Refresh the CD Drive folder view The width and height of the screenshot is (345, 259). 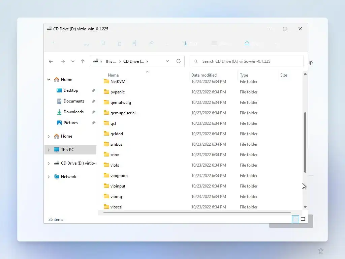click(179, 61)
